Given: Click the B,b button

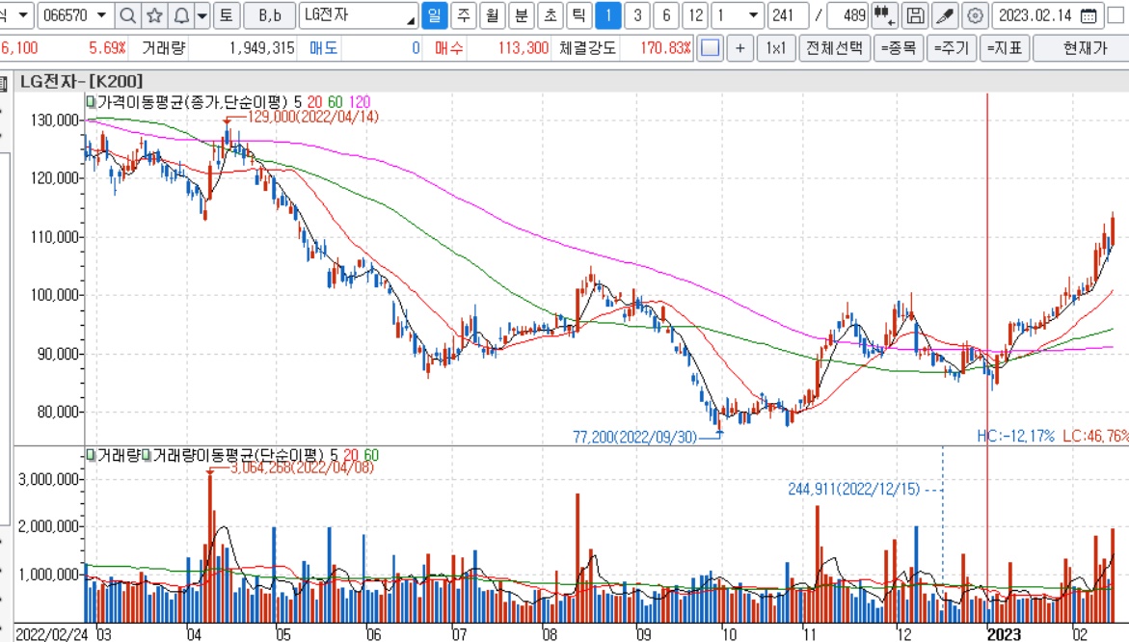Looking at the screenshot, I should (270, 15).
